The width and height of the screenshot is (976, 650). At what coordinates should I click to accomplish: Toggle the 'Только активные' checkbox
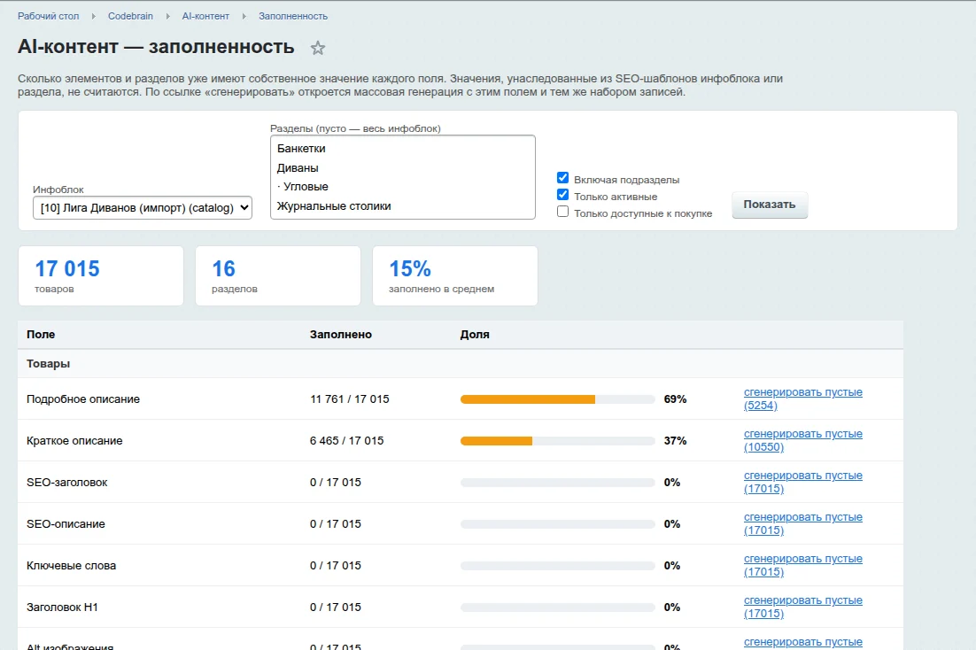(562, 195)
